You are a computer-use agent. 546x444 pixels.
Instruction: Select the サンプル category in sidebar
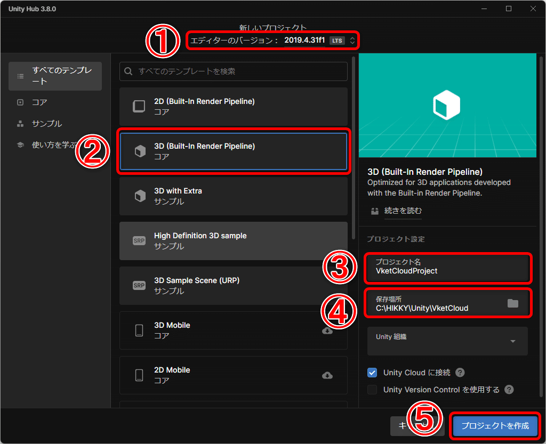(x=47, y=124)
